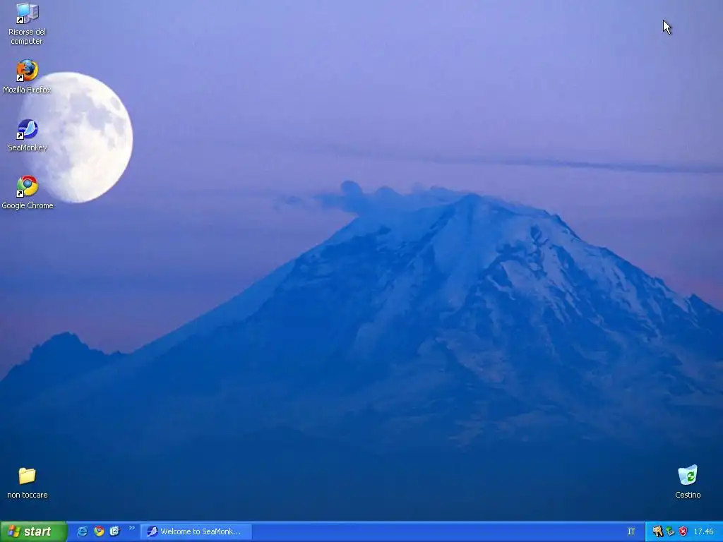Launch Internet Explorer from Quick Launch

(82, 531)
